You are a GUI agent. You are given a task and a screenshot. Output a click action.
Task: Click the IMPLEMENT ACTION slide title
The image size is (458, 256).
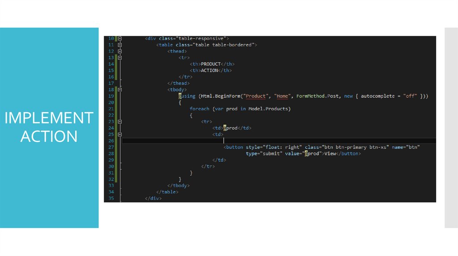click(49, 127)
